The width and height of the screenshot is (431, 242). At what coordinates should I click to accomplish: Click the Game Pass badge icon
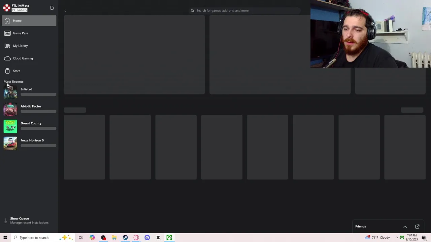(x=7, y=33)
